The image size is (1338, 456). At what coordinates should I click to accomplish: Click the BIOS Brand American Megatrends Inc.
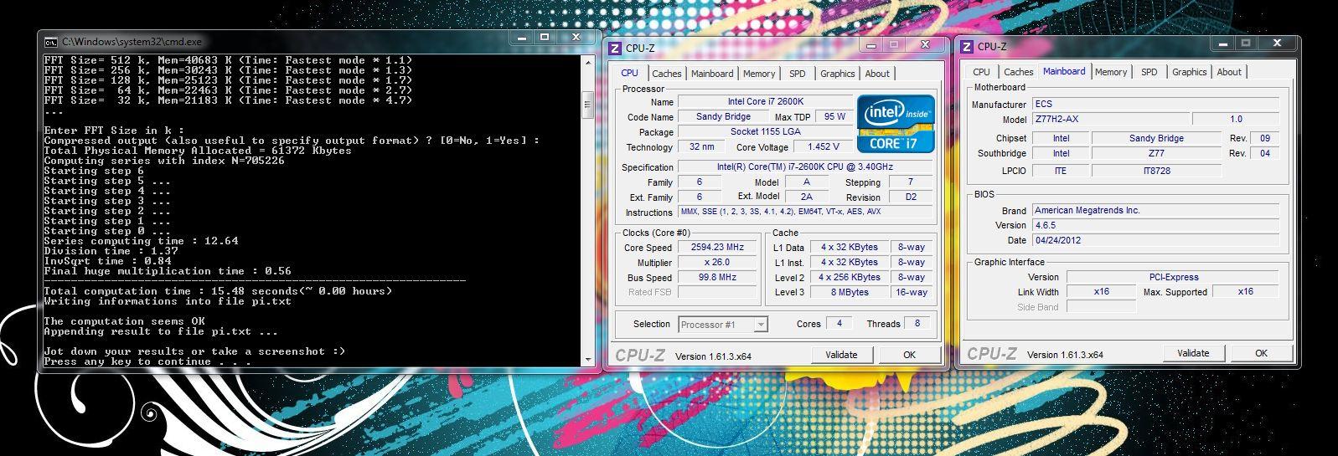pos(1155,211)
